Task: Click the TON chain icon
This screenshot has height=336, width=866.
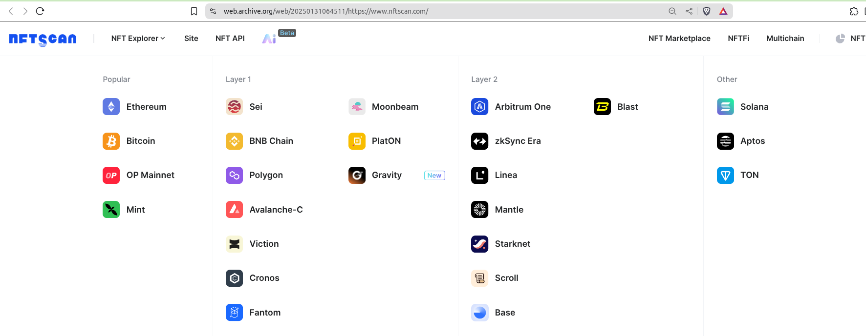Action: pyautogui.click(x=725, y=175)
